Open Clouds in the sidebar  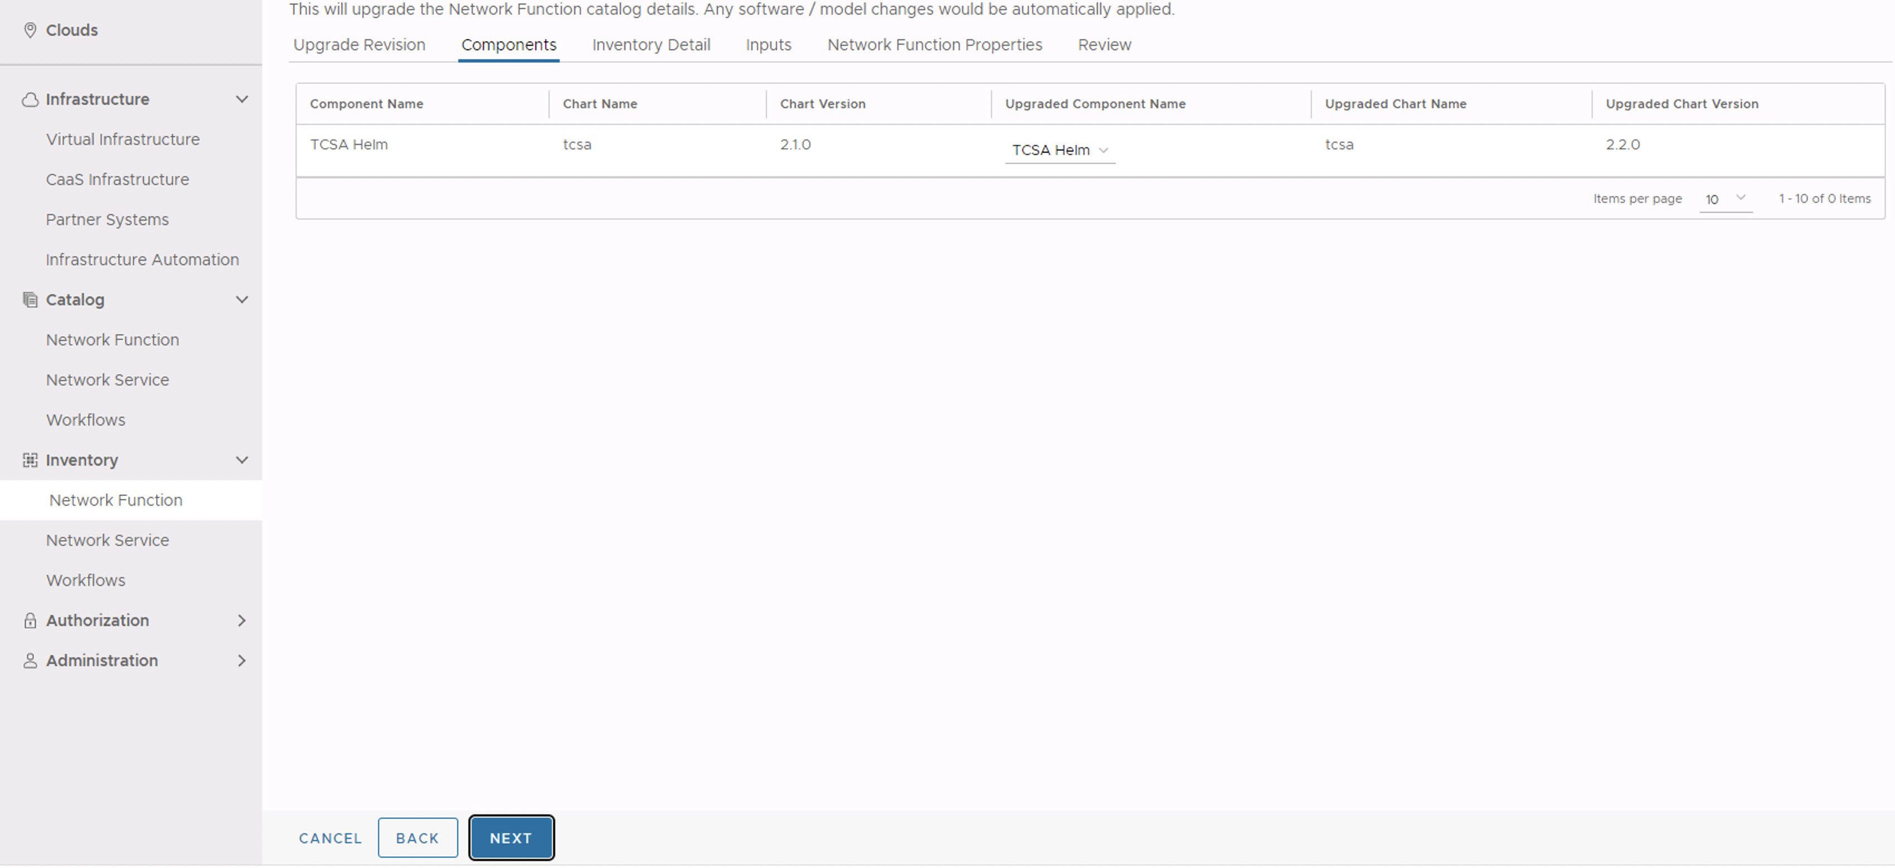[72, 30]
